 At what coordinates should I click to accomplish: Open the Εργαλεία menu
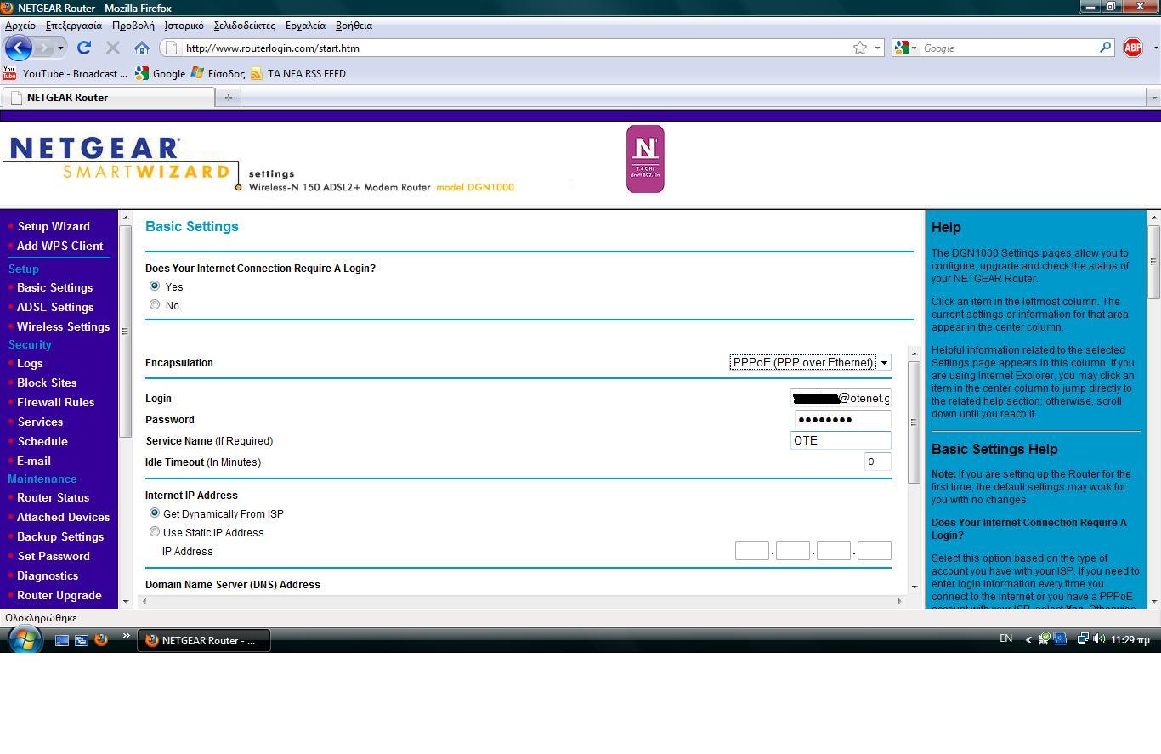(306, 26)
